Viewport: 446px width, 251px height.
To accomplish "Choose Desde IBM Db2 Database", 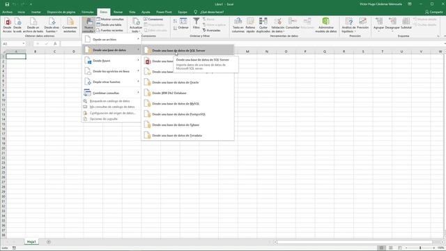I will [x=187, y=93].
